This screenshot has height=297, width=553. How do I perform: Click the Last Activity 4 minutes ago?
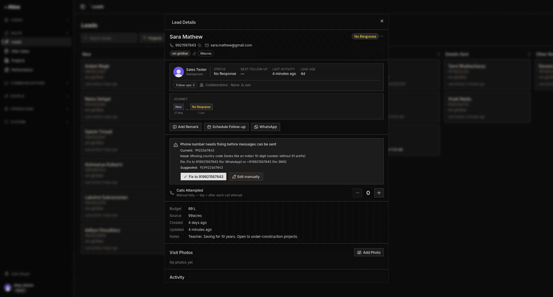pos(284,74)
